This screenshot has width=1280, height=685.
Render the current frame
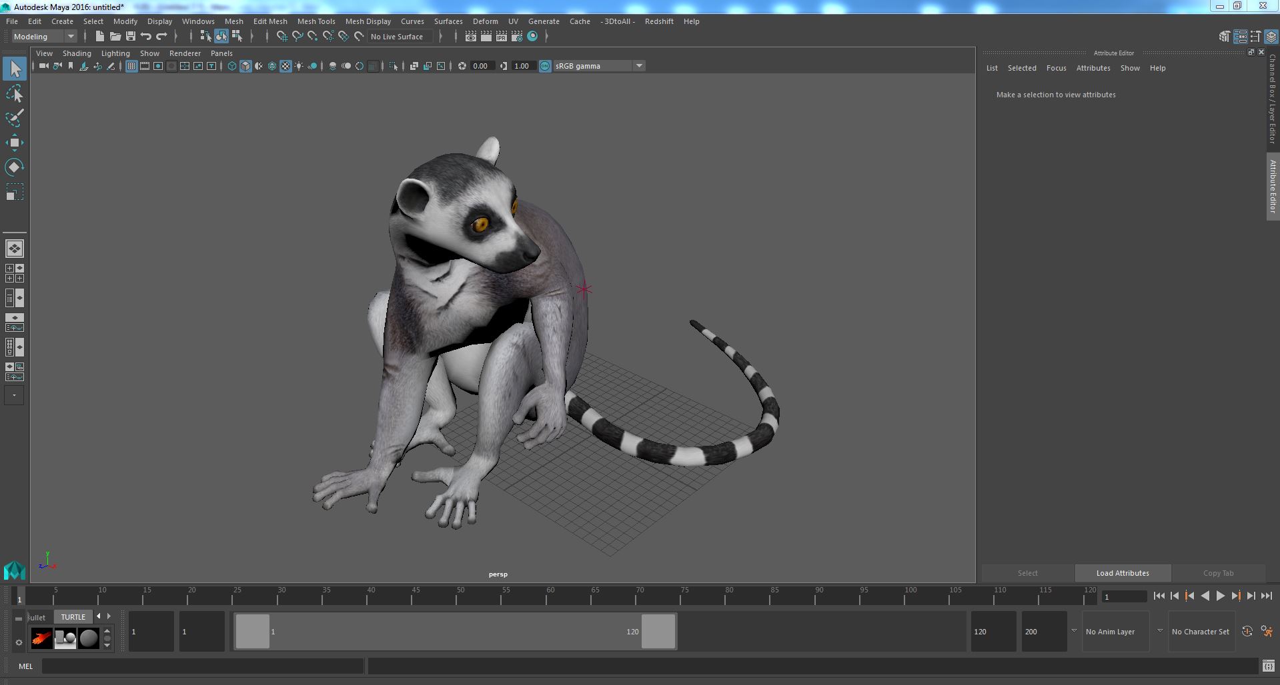[486, 37]
